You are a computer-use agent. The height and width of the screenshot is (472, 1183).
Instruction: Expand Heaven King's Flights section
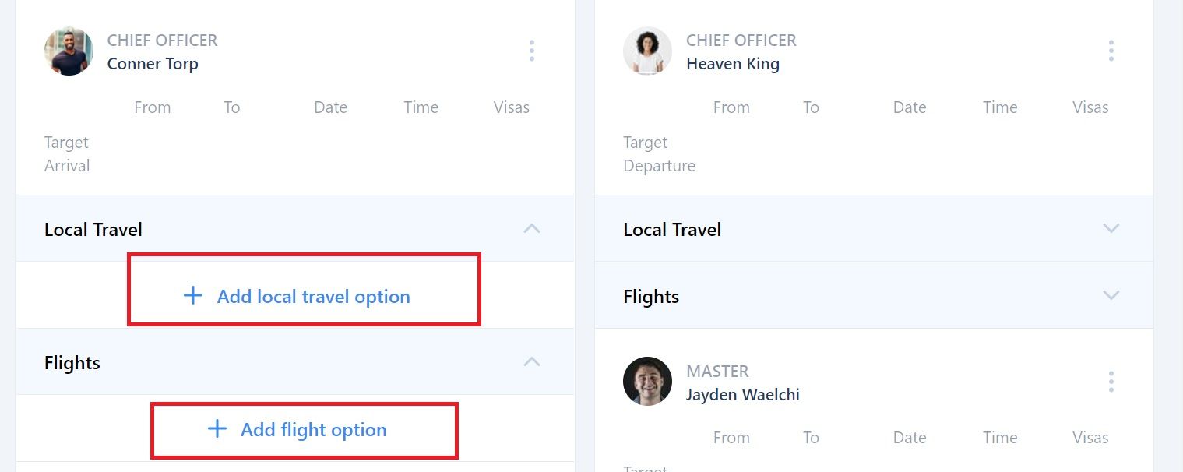tap(1111, 296)
